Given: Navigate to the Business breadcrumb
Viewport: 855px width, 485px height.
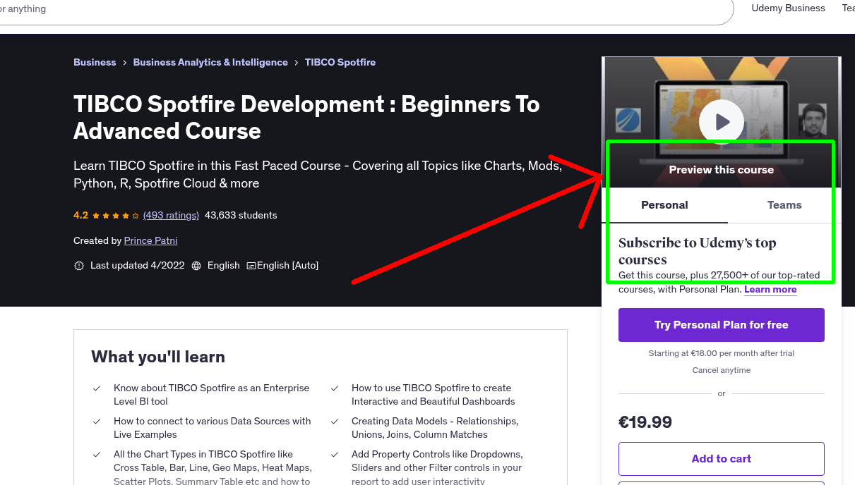Looking at the screenshot, I should coord(95,62).
